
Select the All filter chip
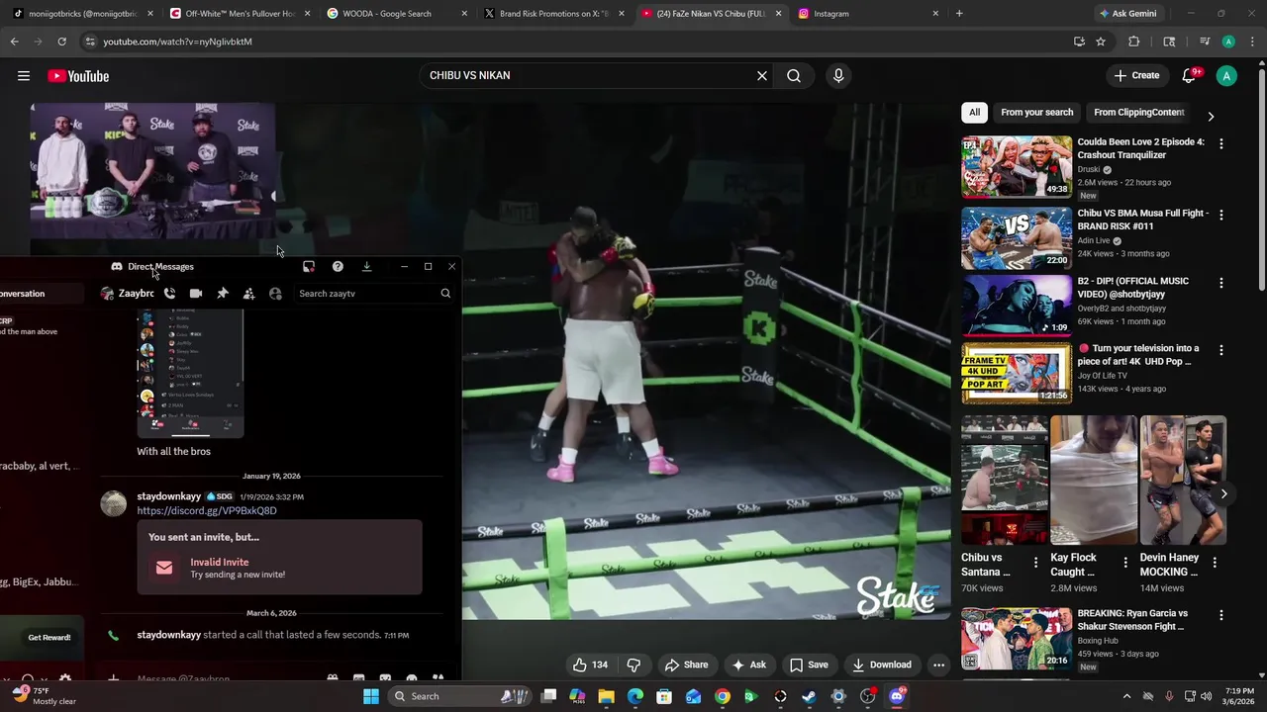[974, 113]
